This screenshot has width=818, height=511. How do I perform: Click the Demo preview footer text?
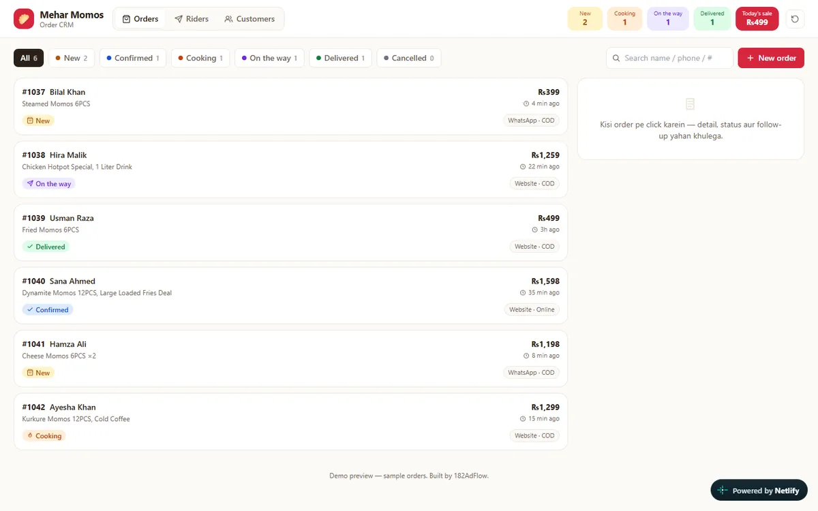point(409,476)
